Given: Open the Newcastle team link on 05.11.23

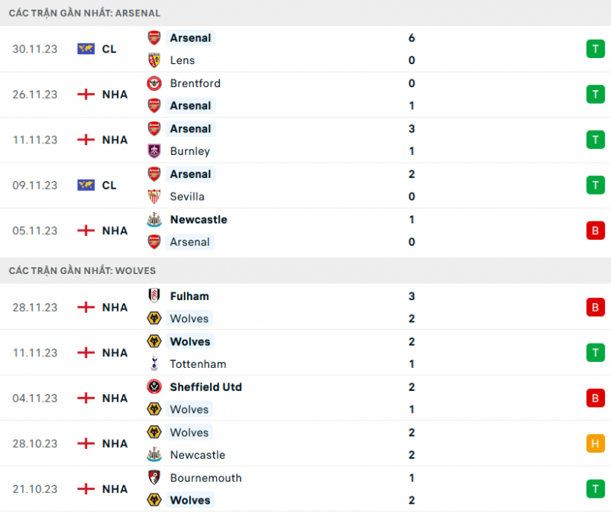Looking at the screenshot, I should (x=199, y=219).
